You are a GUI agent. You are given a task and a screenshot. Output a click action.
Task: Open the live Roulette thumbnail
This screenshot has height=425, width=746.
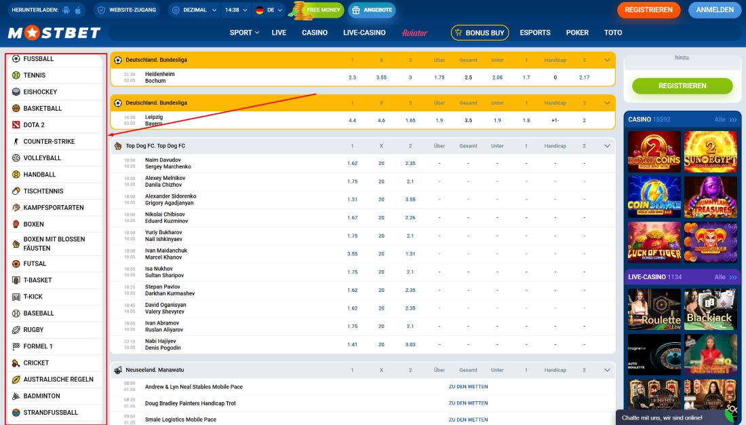[x=654, y=309]
